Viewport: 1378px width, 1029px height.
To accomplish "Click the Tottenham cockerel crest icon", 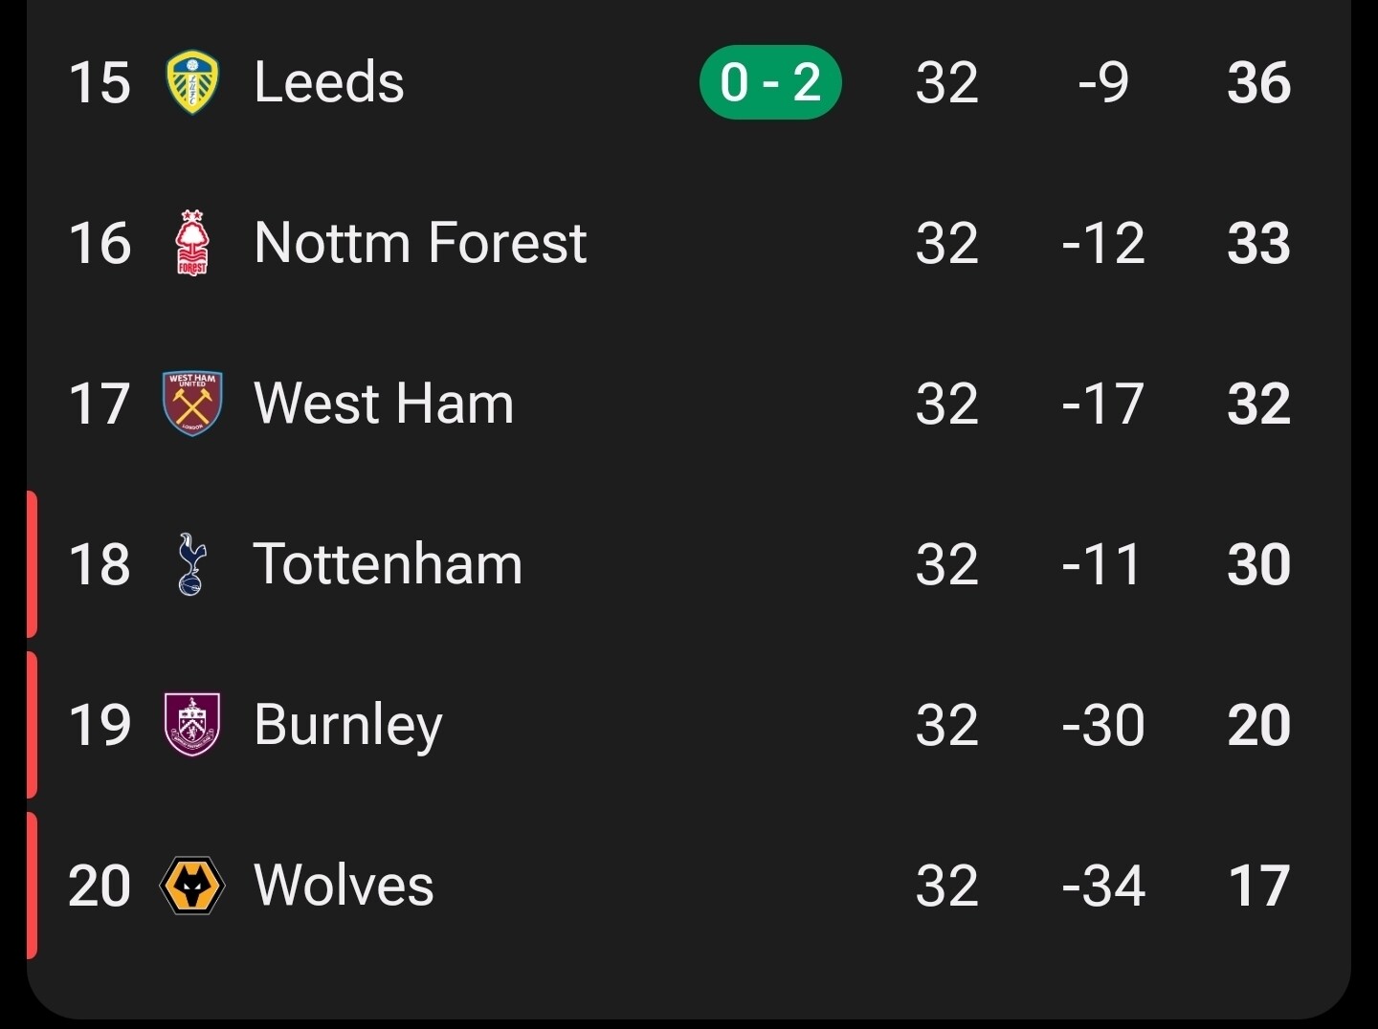I will click(x=191, y=564).
